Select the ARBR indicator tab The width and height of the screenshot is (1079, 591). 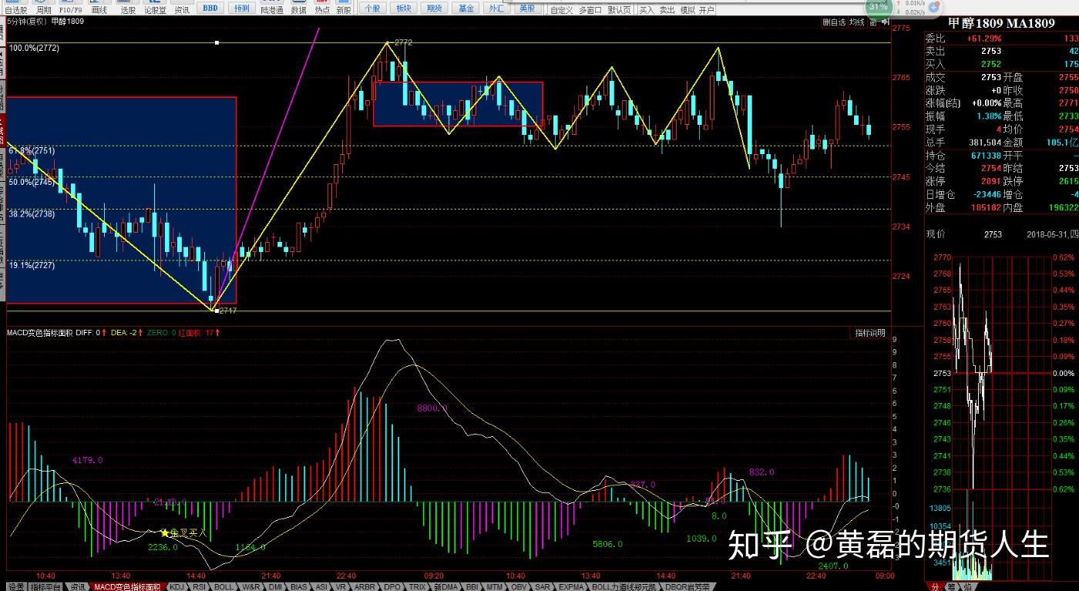pyautogui.click(x=365, y=586)
